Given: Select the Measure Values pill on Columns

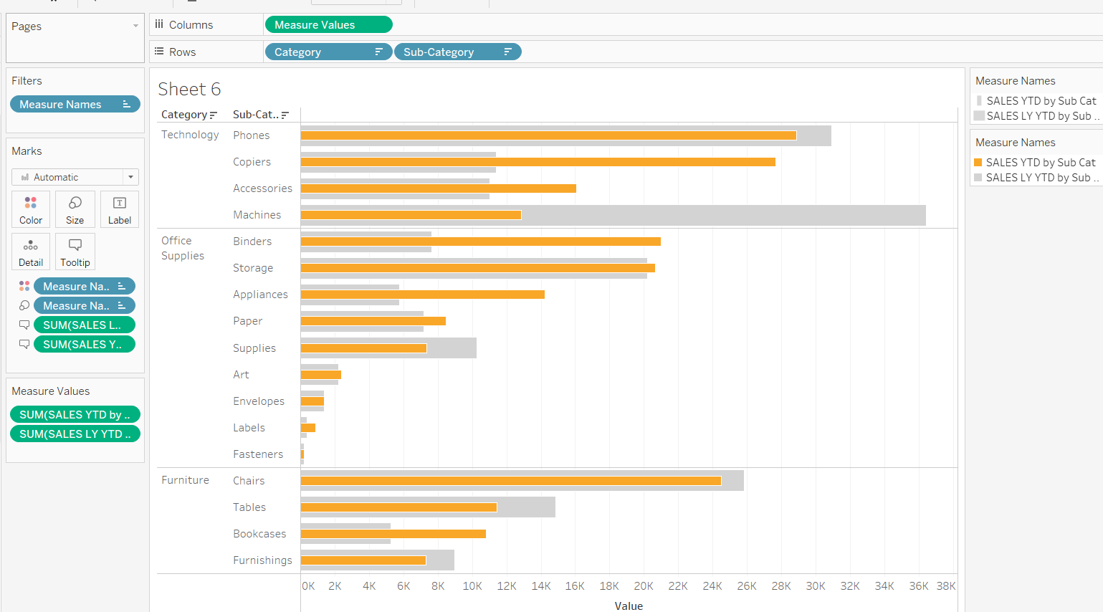Looking at the screenshot, I should pyautogui.click(x=328, y=24).
